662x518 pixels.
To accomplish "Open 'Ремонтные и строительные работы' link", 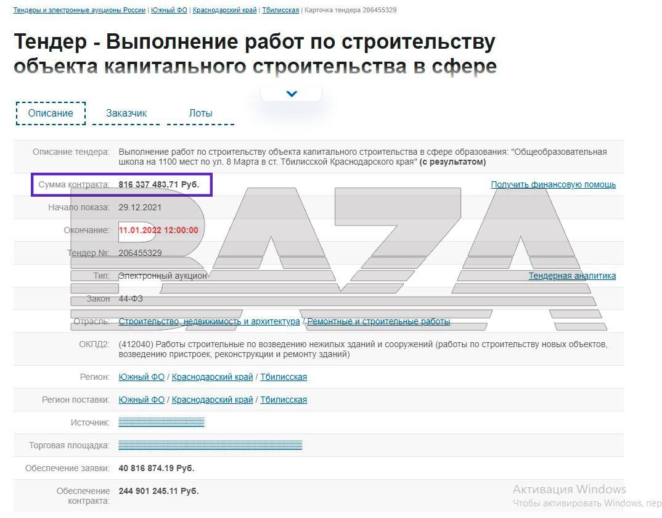I will [378, 321].
